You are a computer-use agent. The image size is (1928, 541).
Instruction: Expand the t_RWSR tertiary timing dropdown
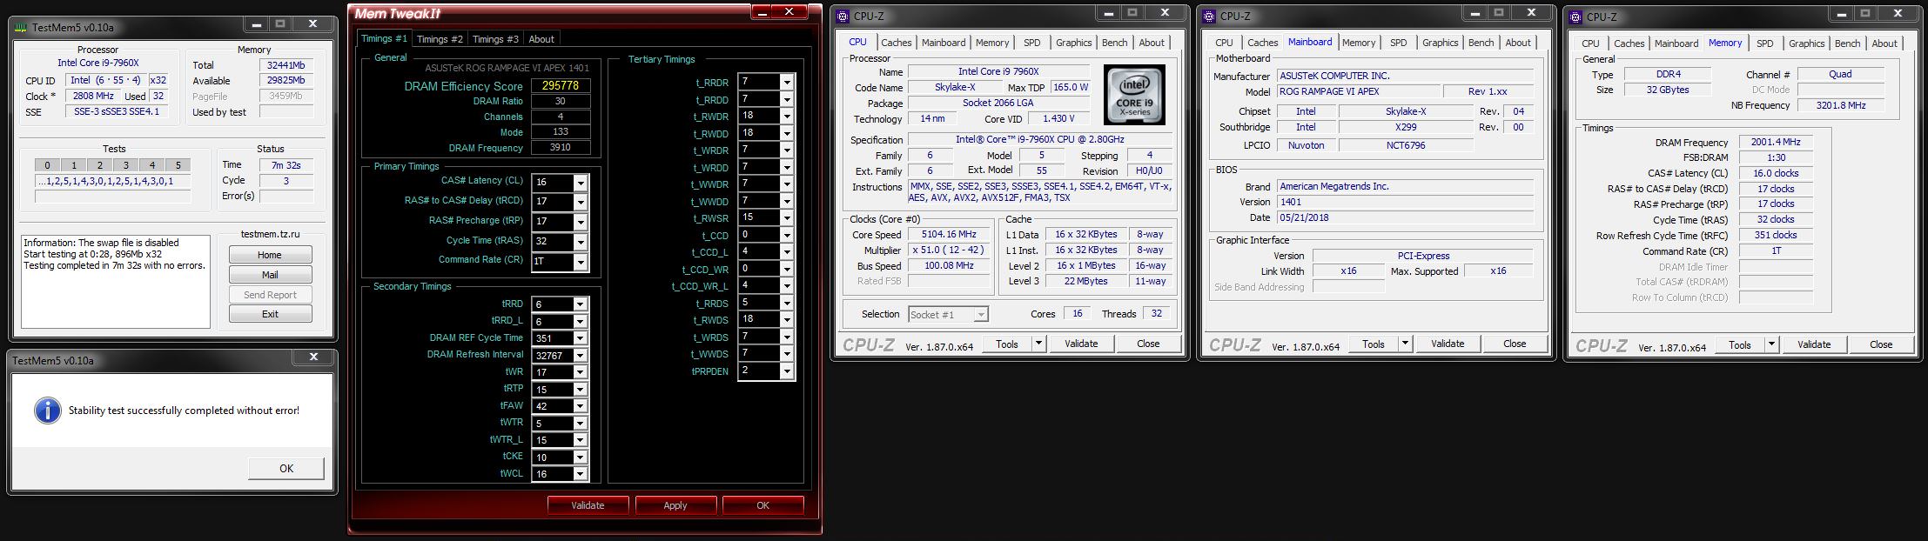point(786,217)
